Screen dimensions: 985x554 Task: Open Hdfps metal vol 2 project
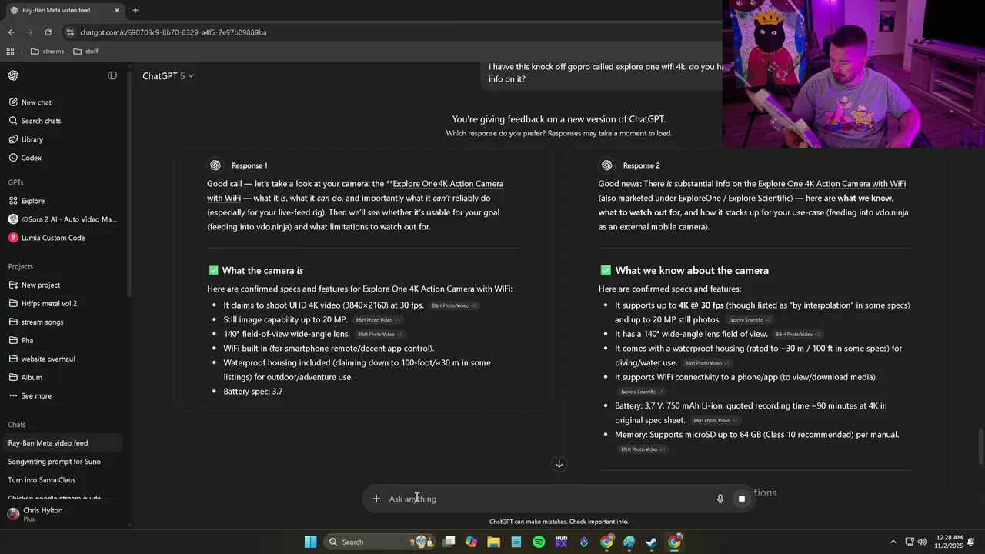(x=49, y=303)
